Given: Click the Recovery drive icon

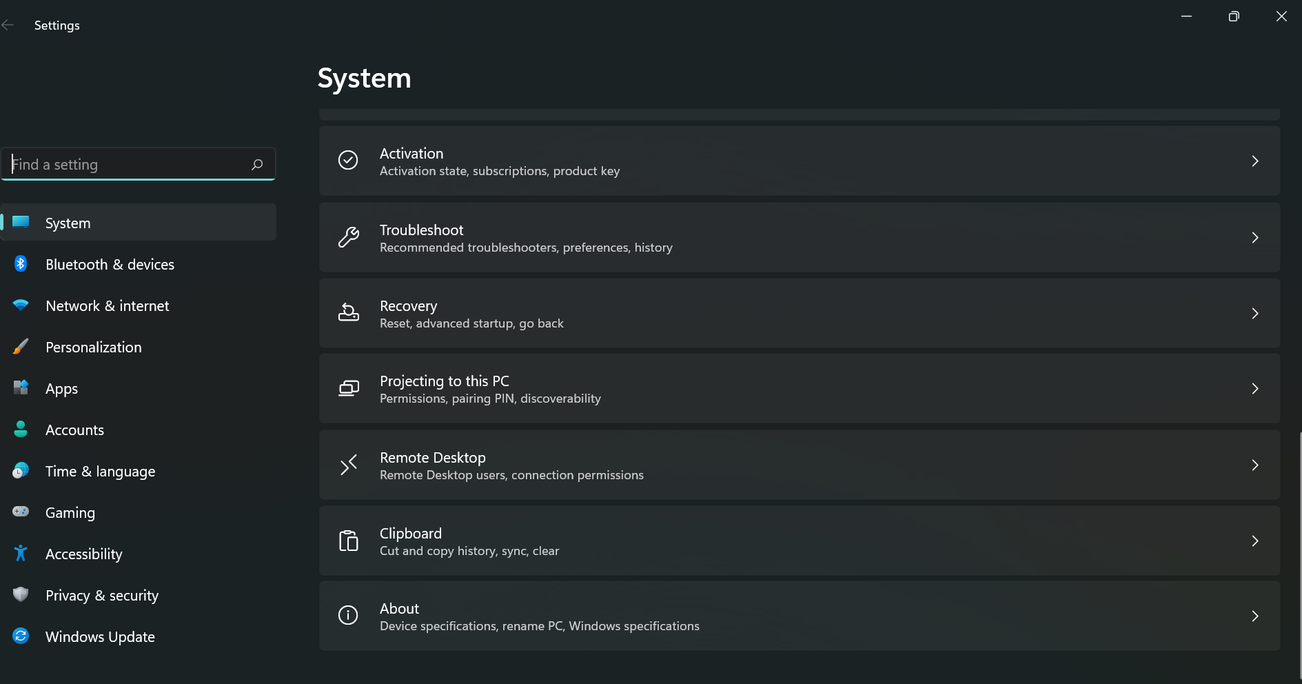Looking at the screenshot, I should 348,313.
